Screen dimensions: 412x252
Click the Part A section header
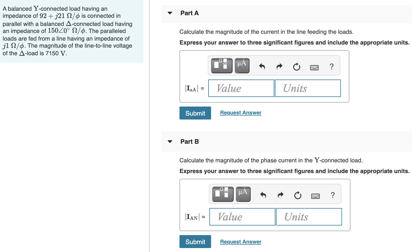[189, 13]
